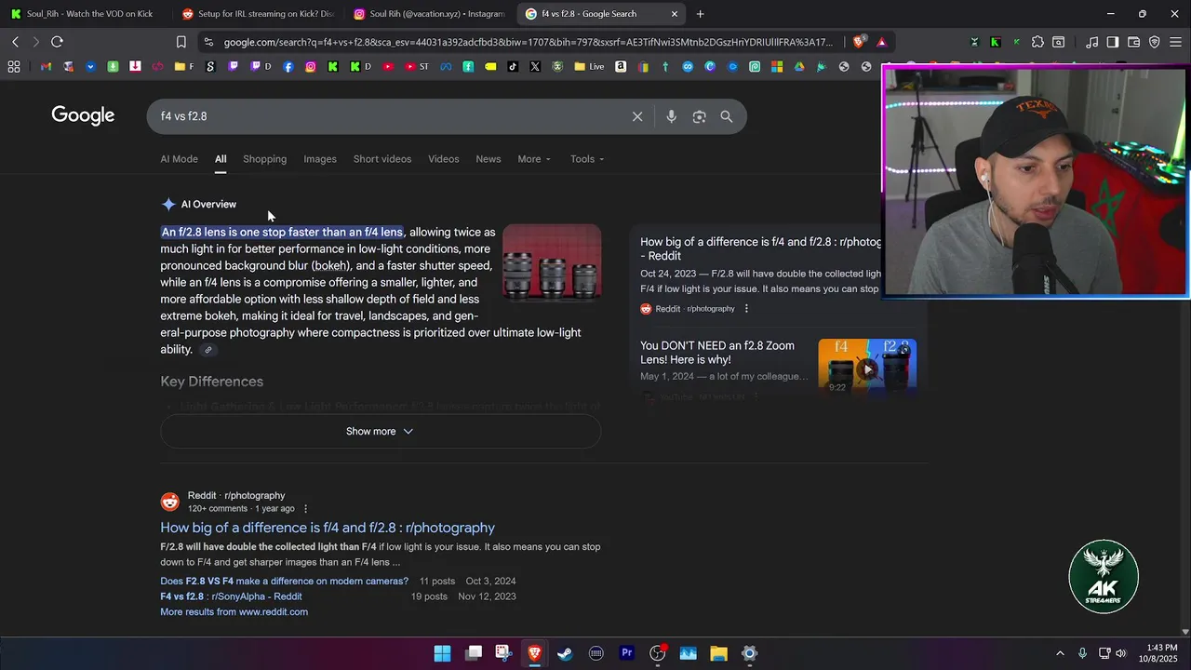Open the bookmarks apps grid icon
The width and height of the screenshot is (1191, 670).
[14, 67]
